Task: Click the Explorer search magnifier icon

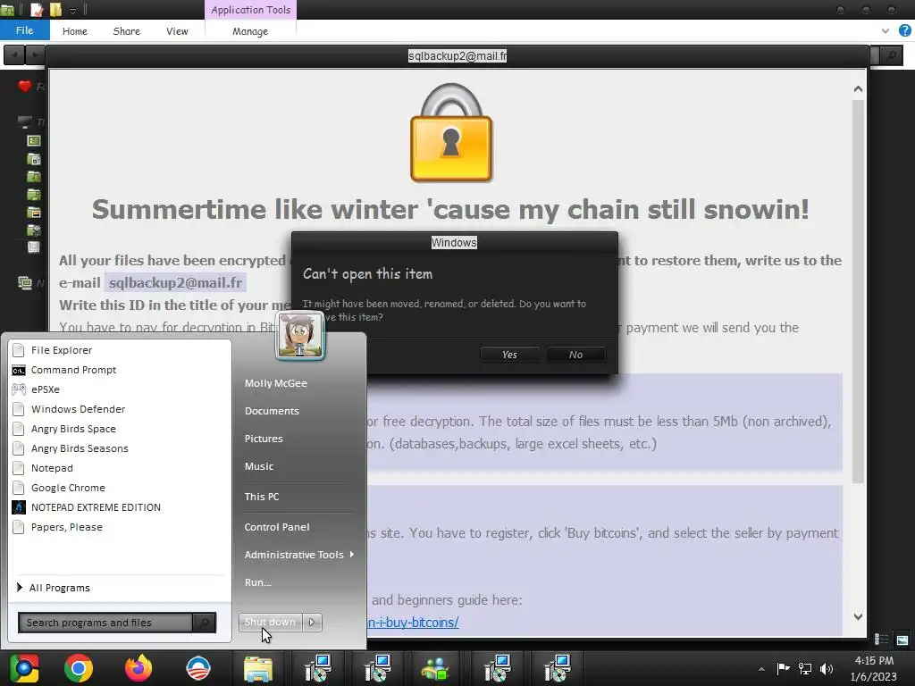Action: [x=891, y=56]
